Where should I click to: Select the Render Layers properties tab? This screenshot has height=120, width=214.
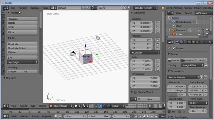(x=181, y=42)
